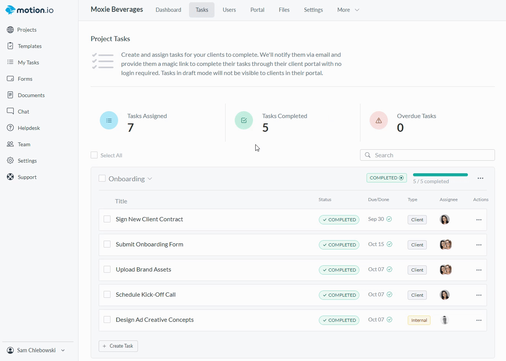This screenshot has height=361, width=506.
Task: Open actions menu for Sign New Client Contract
Action: pyautogui.click(x=479, y=220)
